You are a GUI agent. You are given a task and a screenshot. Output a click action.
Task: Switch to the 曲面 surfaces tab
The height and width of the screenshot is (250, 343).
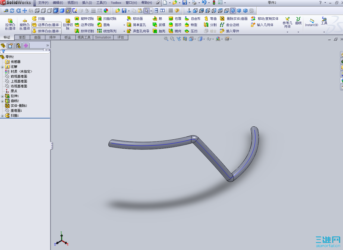(x=37, y=37)
